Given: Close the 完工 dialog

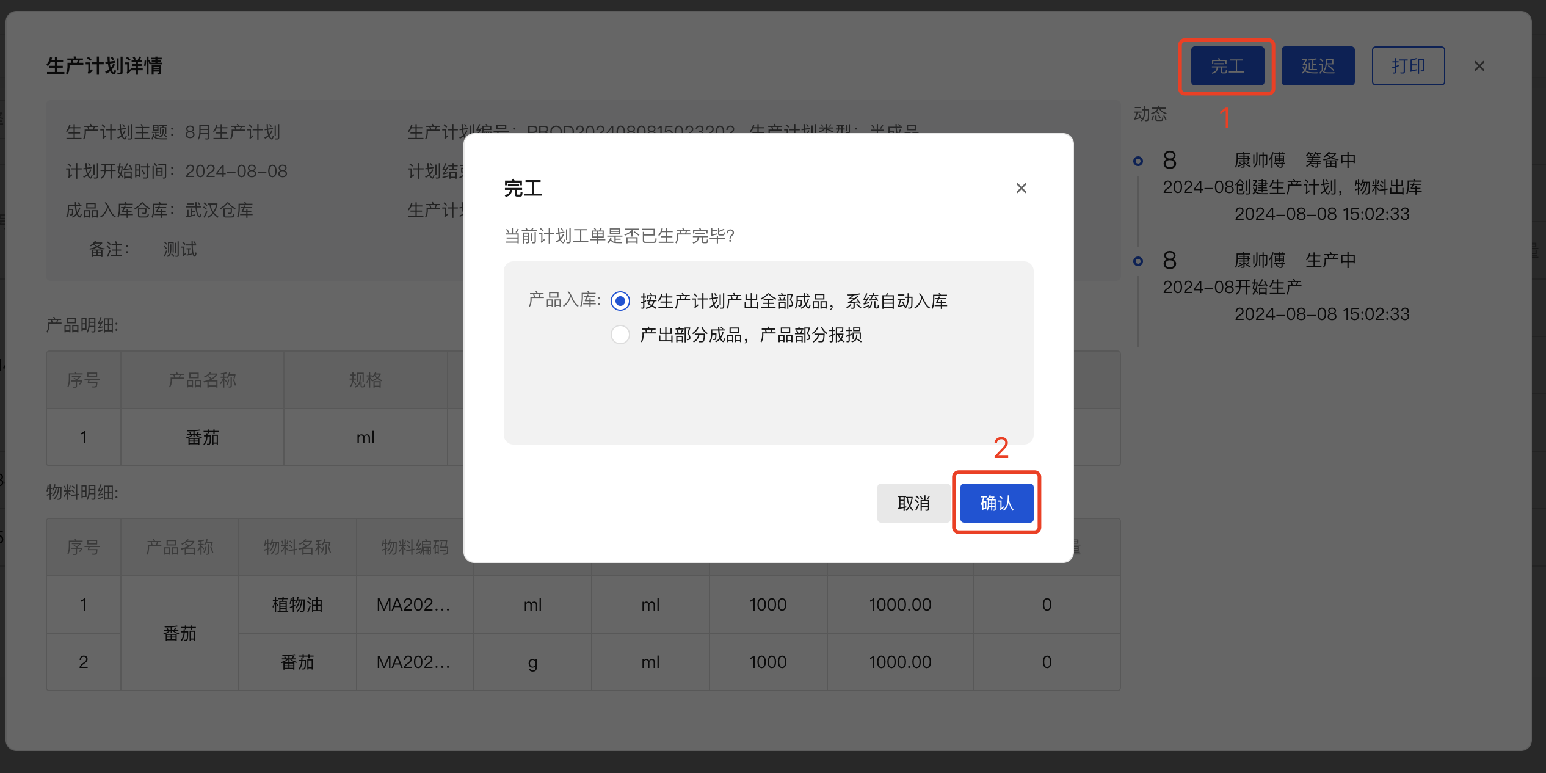Looking at the screenshot, I should click(1021, 188).
